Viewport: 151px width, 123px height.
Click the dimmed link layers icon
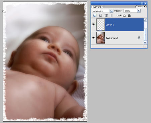tap(111, 15)
